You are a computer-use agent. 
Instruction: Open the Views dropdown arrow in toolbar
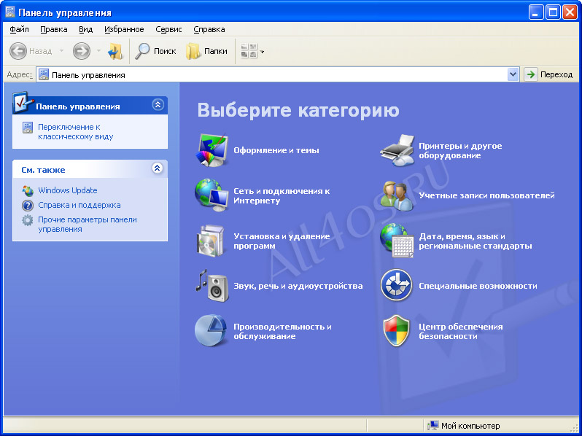(x=262, y=52)
